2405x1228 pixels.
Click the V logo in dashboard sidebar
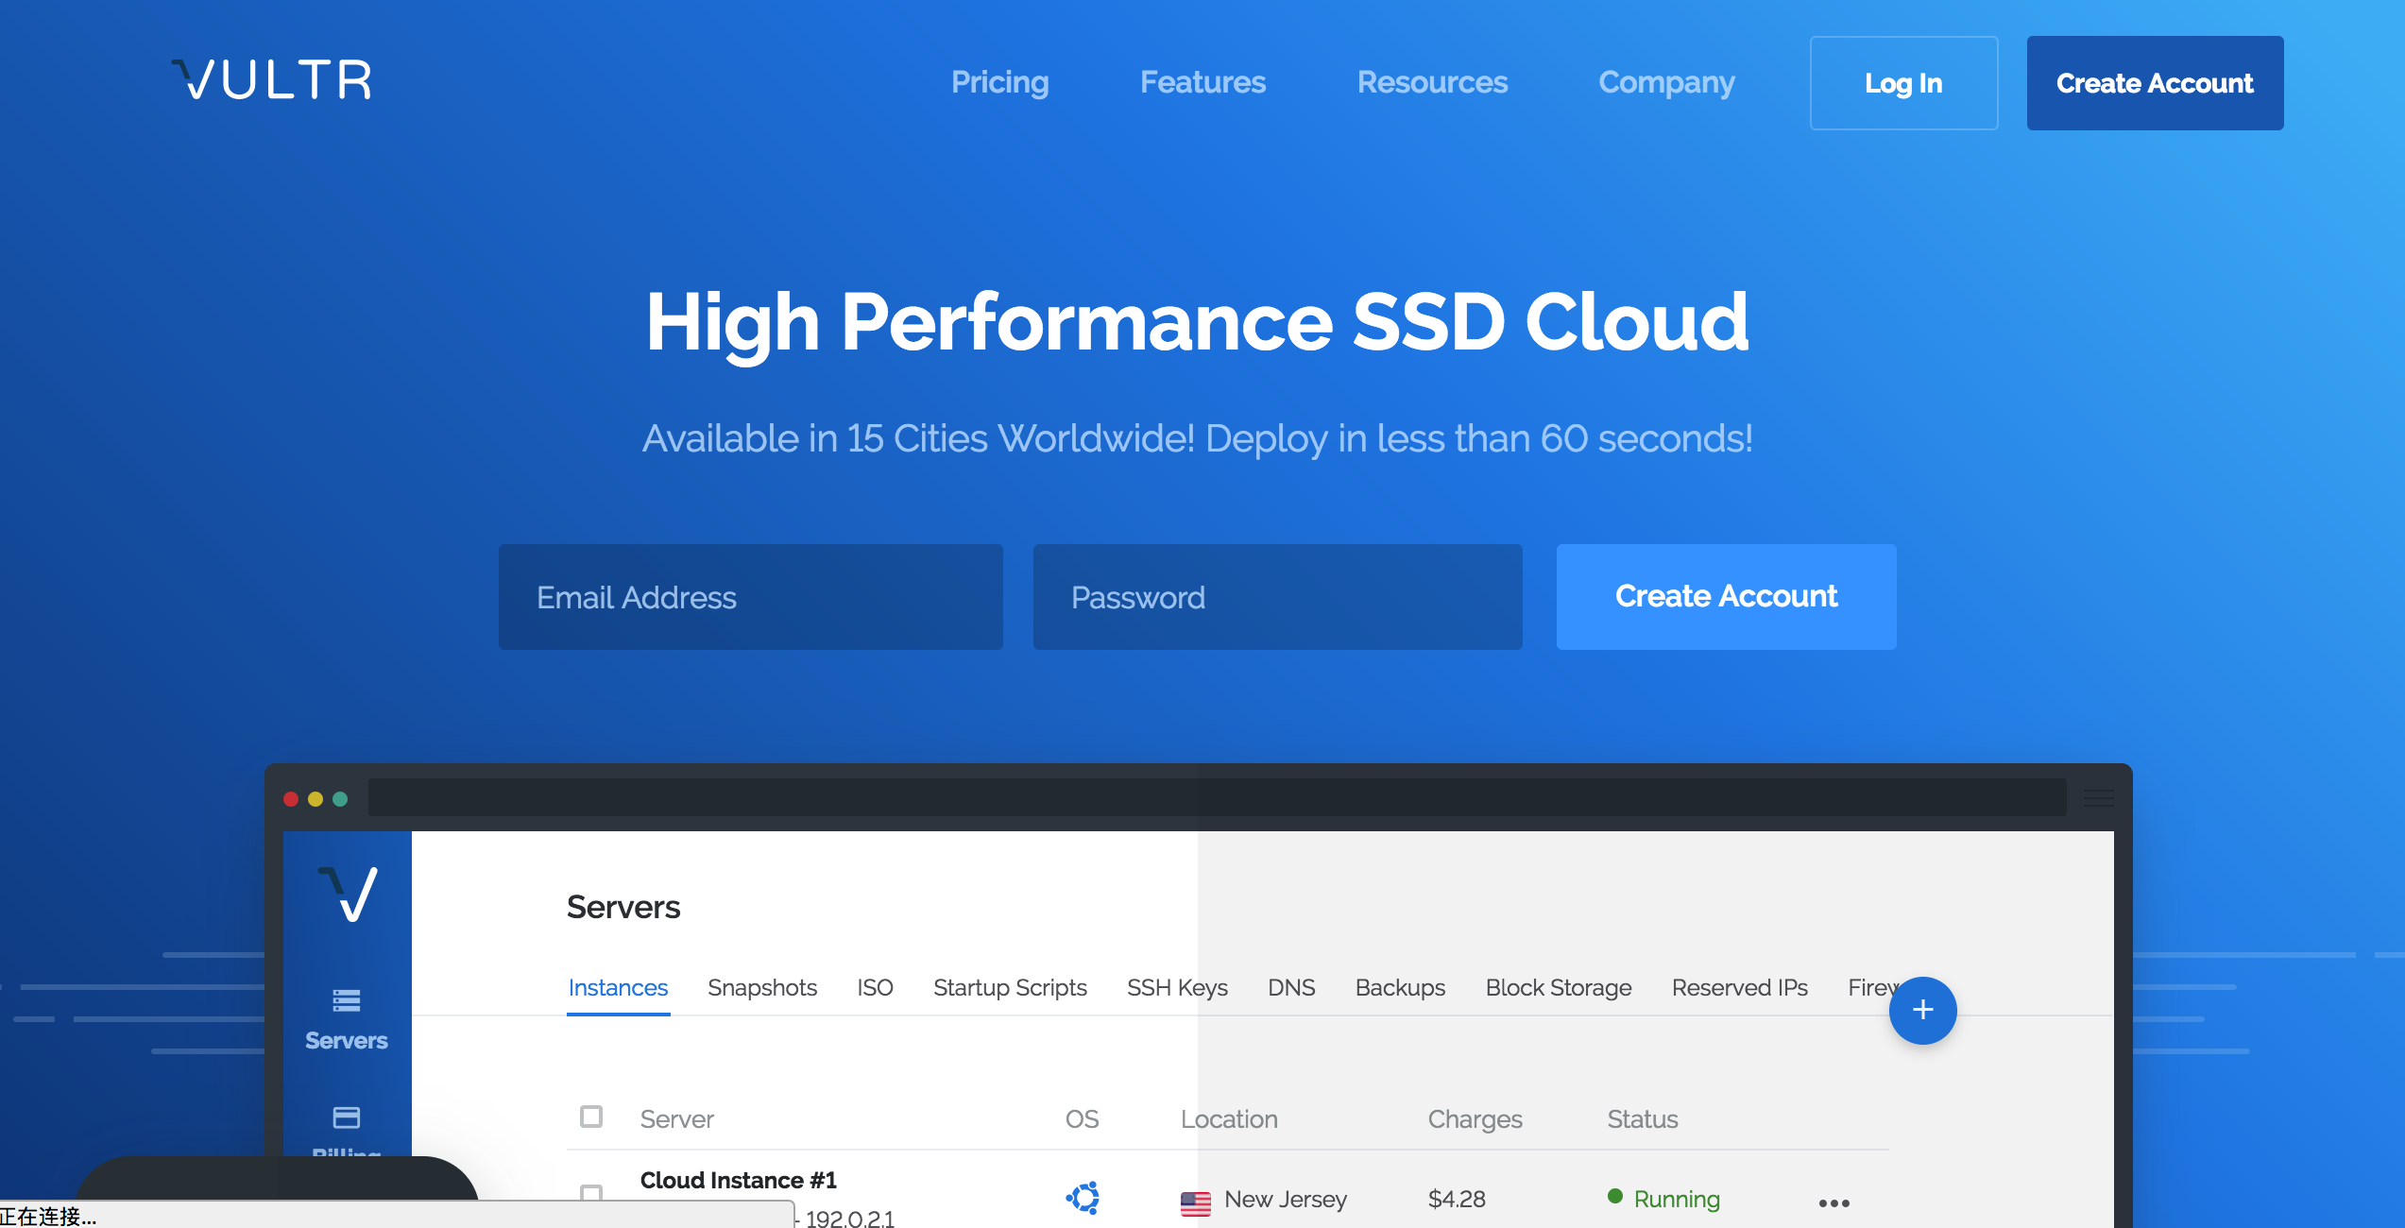(x=348, y=894)
